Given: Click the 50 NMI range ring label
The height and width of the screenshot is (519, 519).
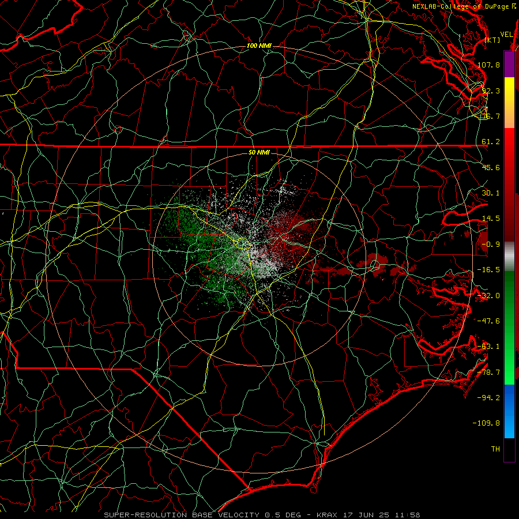Looking at the screenshot, I should [x=259, y=152].
